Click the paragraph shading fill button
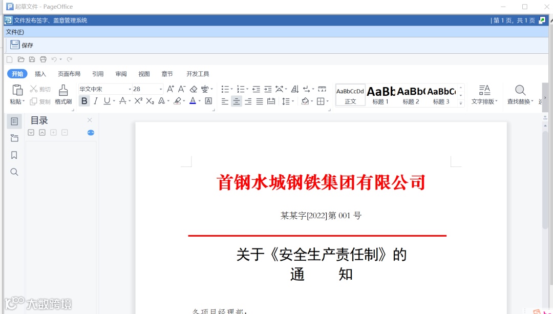Screen dimensions: 553x314 tap(305, 101)
